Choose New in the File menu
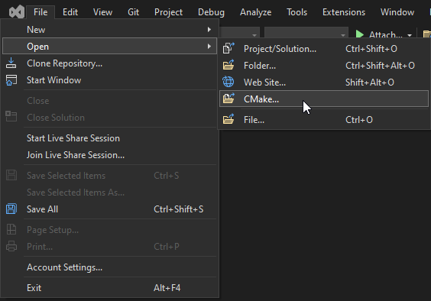 pos(109,30)
